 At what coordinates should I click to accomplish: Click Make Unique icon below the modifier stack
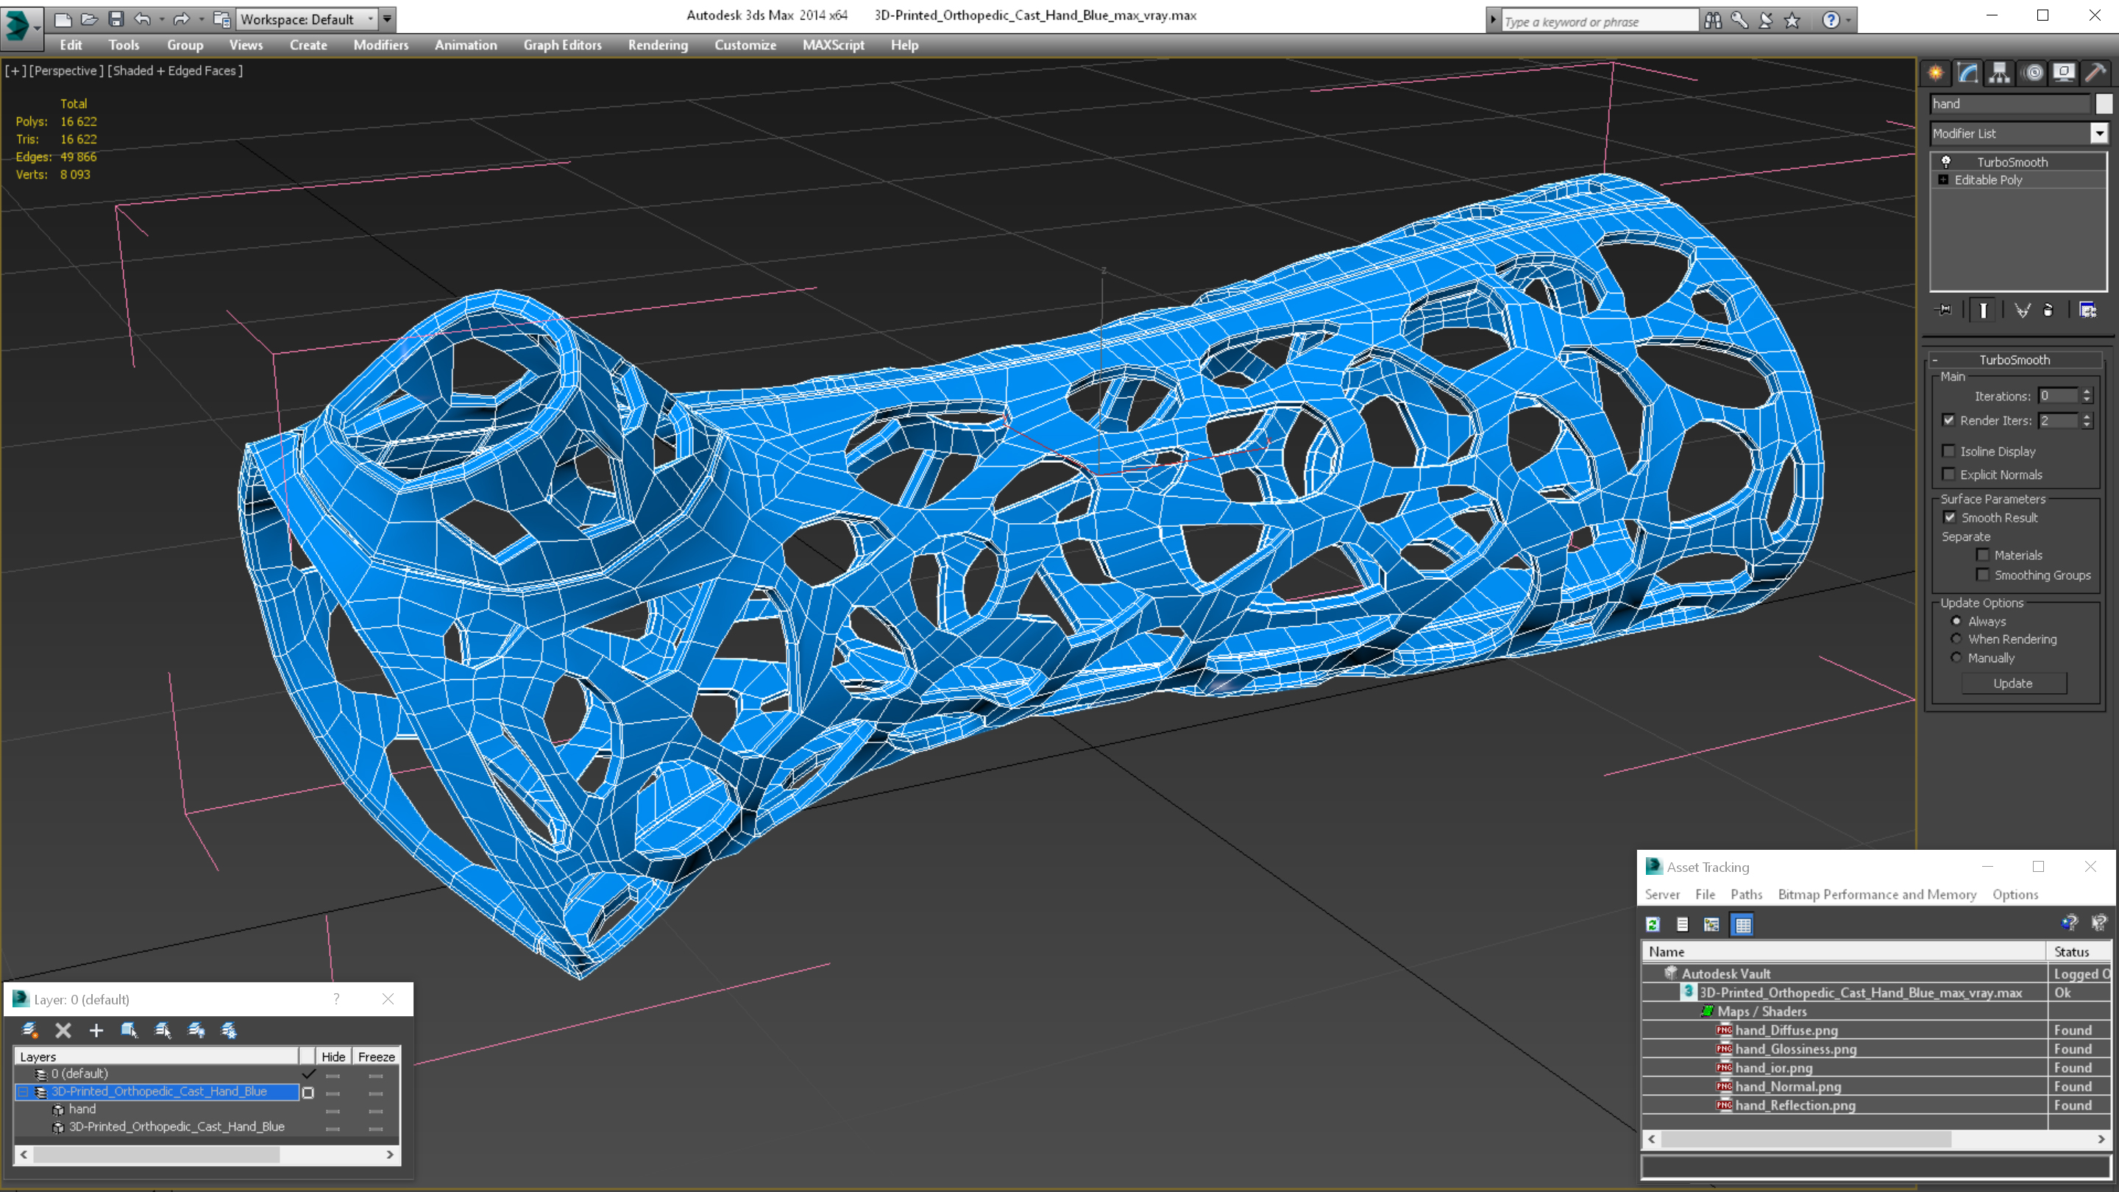tap(2022, 310)
